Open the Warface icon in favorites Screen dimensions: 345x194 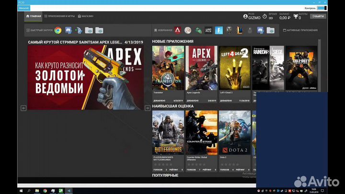pyautogui.click(x=208, y=30)
